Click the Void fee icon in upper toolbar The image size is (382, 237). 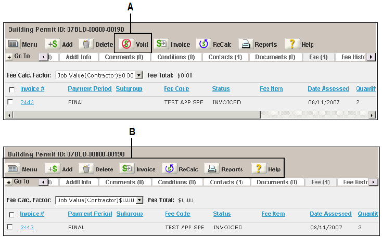(126, 44)
